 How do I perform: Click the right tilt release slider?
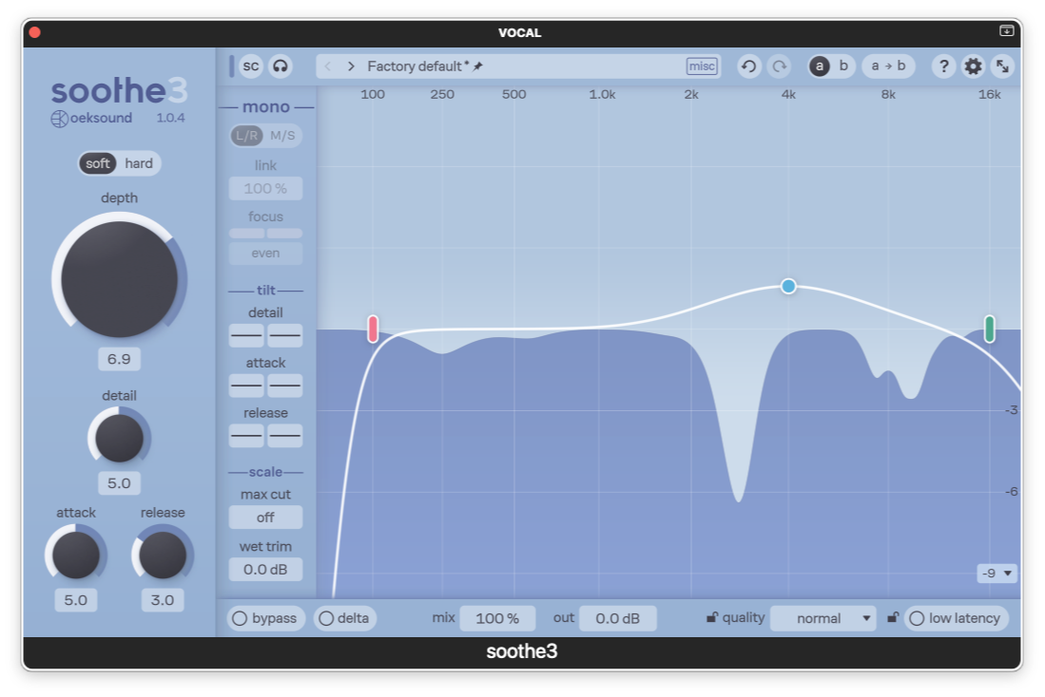285,436
